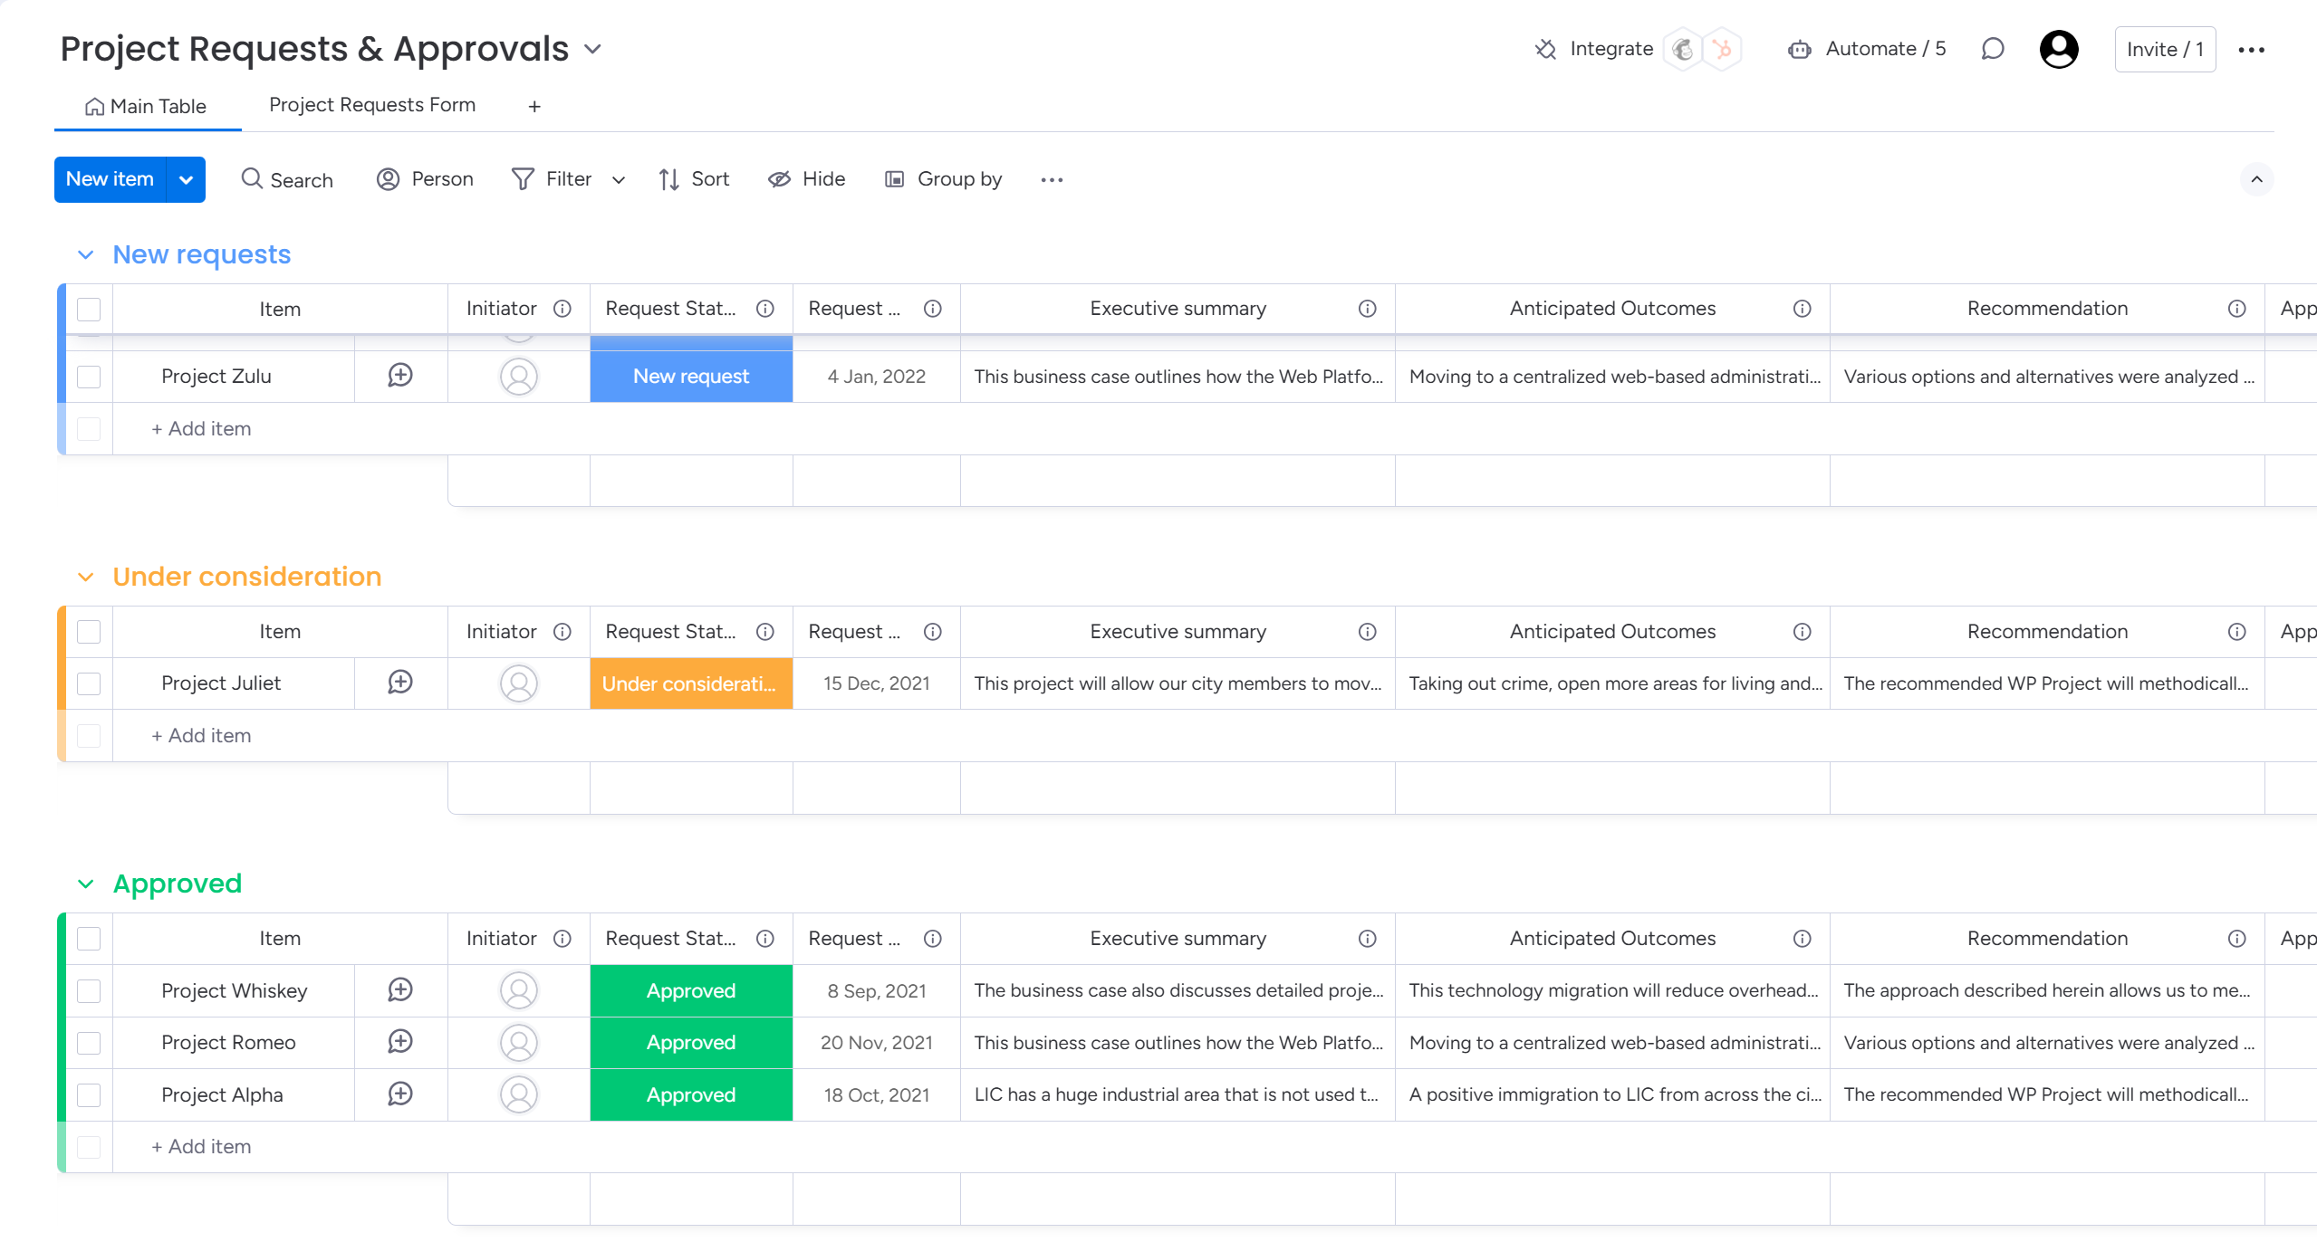Toggle checkbox for Project Juliet row
2317x1242 pixels.
click(x=91, y=683)
